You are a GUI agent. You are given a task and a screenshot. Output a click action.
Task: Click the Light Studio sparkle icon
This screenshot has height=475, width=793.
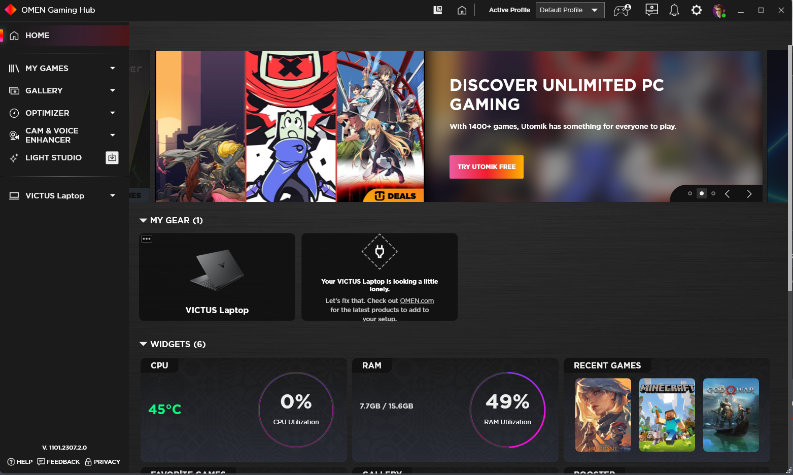tap(14, 158)
